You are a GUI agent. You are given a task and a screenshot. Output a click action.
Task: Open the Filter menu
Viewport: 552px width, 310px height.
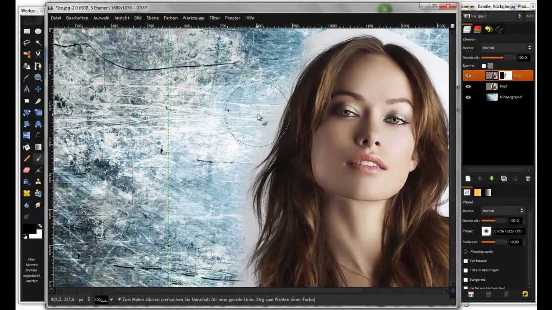215,18
